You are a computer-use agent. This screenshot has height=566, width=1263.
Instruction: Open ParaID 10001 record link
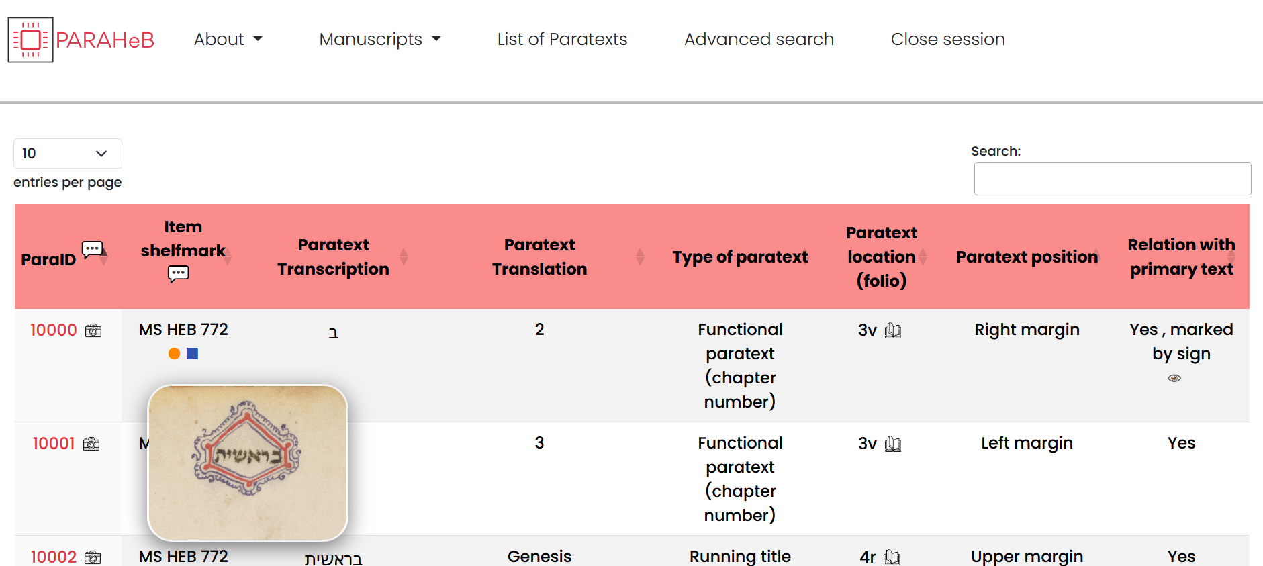click(54, 444)
